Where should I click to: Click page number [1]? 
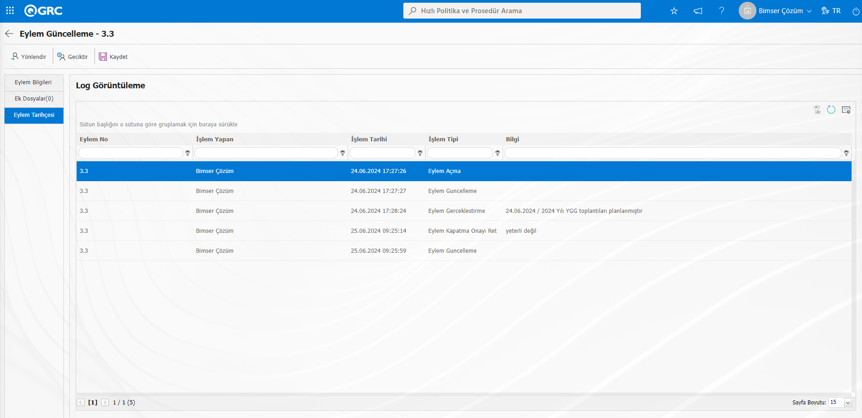pyautogui.click(x=92, y=402)
